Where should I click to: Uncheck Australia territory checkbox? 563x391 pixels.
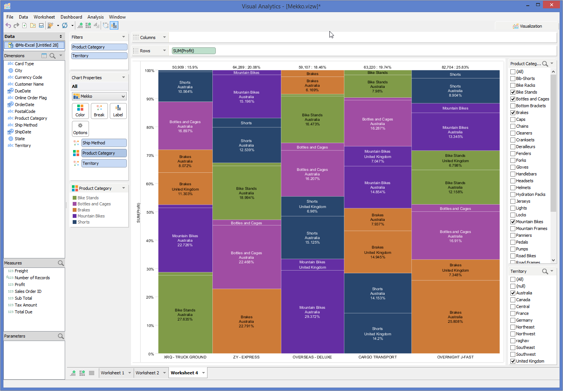tap(513, 293)
